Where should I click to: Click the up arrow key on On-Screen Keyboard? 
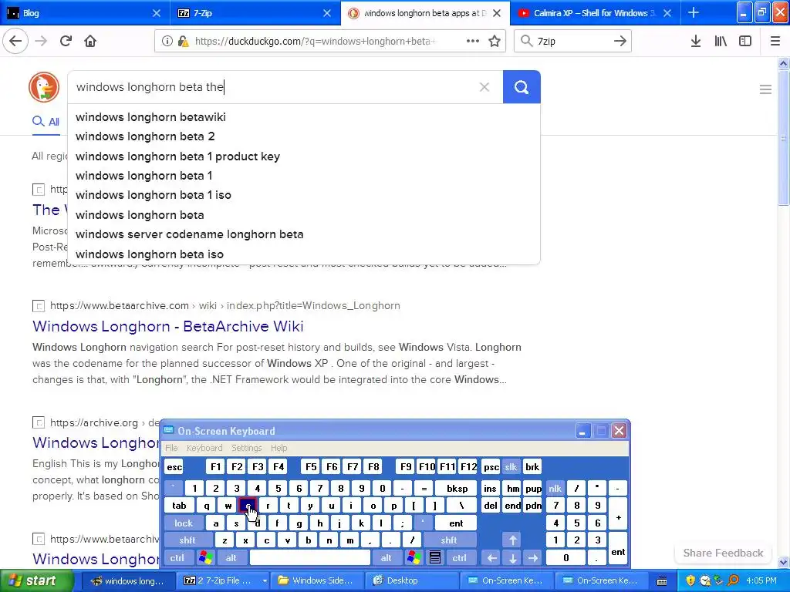tap(512, 540)
